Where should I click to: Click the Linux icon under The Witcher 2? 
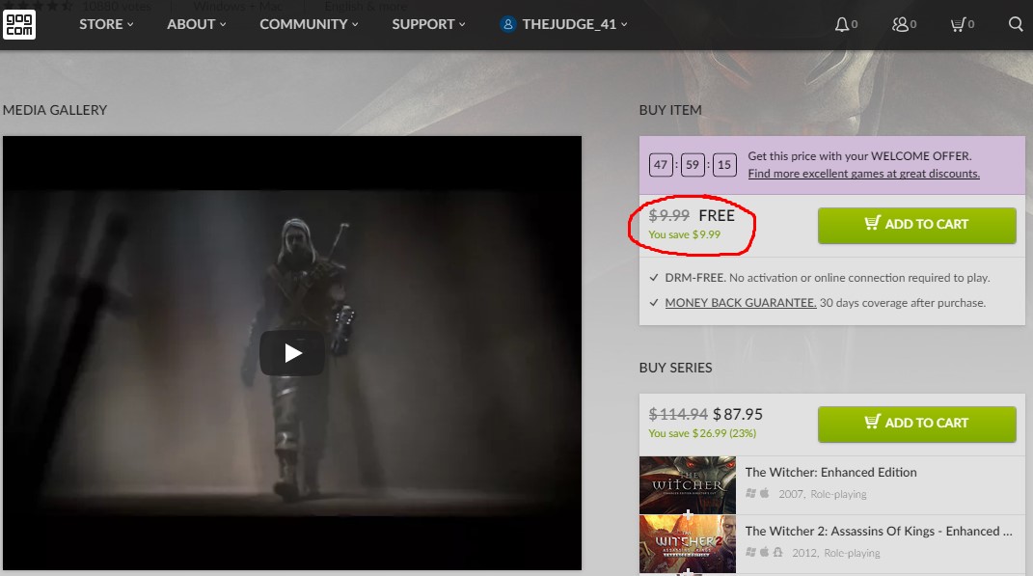tap(778, 552)
